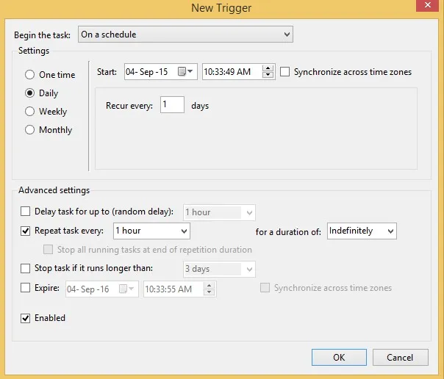Toggle the Enabled checkbox
Viewport: 444px width, 379px height.
pos(25,318)
